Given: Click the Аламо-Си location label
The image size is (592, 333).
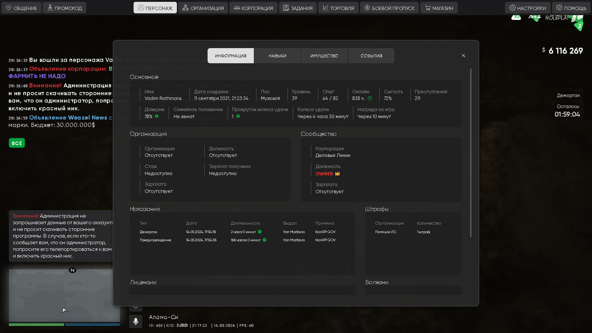Looking at the screenshot, I should coord(163,317).
